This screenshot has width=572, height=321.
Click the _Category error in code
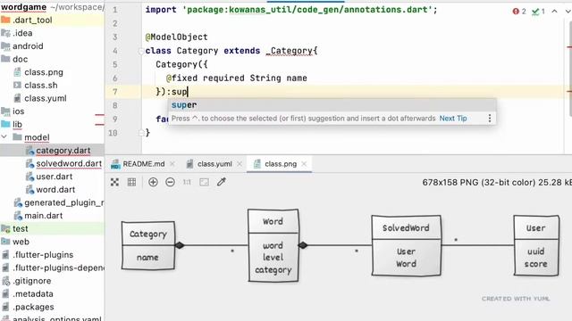click(x=289, y=51)
